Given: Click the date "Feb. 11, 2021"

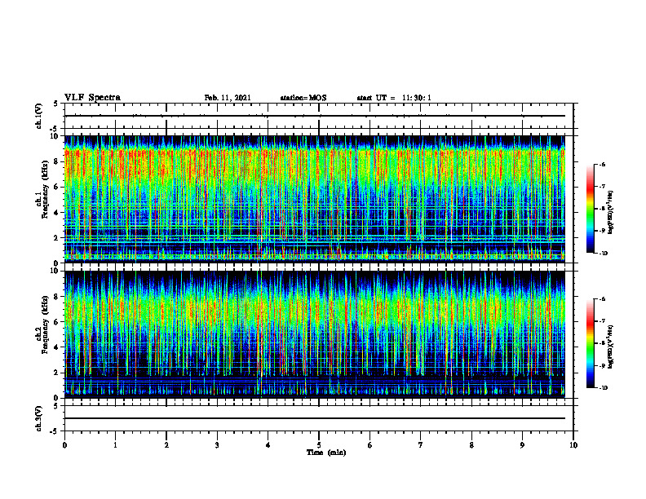Looking at the screenshot, I should click(228, 98).
